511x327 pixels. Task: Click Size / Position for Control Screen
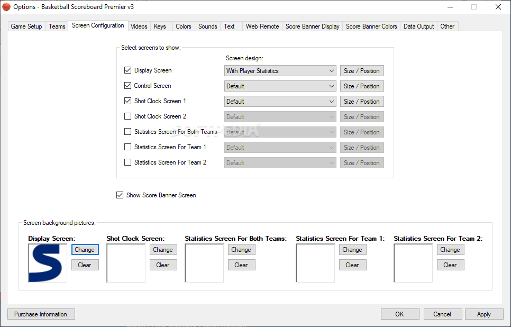pyautogui.click(x=362, y=86)
